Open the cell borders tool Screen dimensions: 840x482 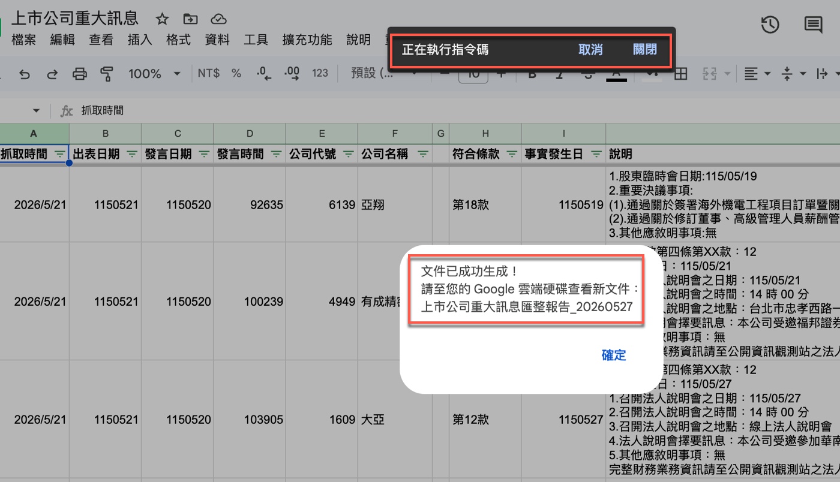680,74
